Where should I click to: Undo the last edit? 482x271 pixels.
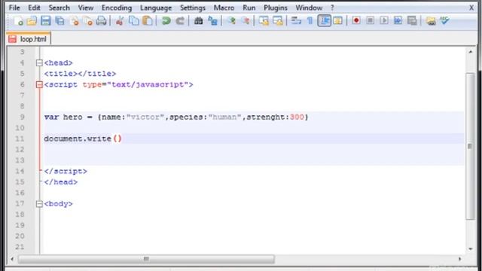[x=166, y=20]
